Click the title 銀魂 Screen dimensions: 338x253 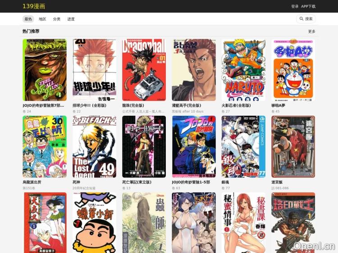point(225,182)
